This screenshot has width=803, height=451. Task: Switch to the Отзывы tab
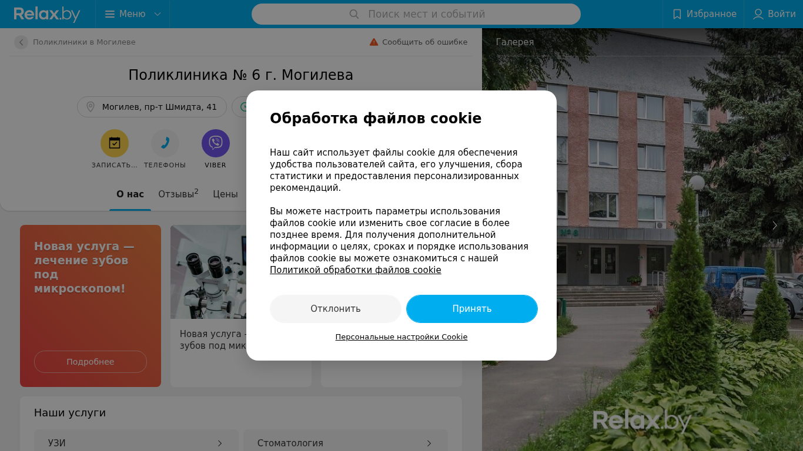(x=178, y=194)
